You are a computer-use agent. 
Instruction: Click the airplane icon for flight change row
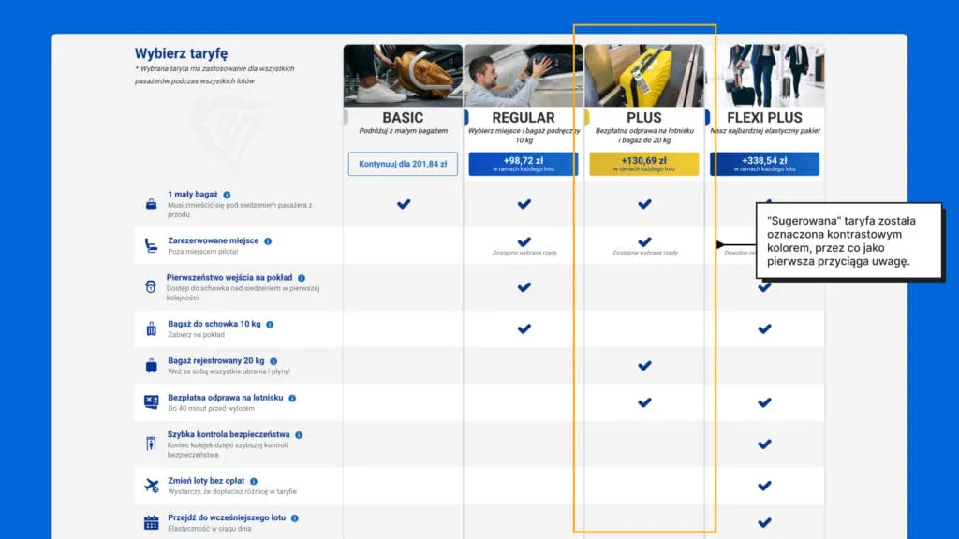tap(151, 486)
